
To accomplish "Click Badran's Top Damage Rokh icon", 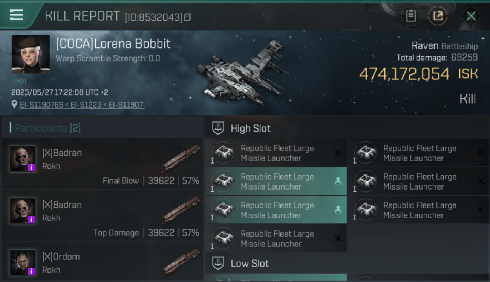I will tap(182, 211).
